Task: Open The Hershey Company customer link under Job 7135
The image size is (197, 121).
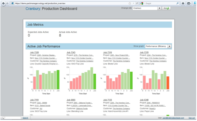Action: (121, 109)
